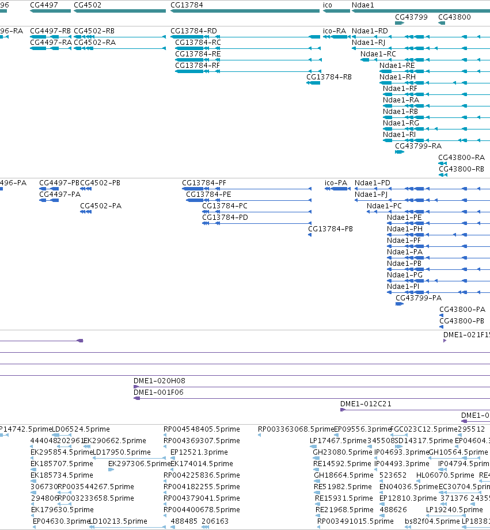The width and height of the screenshot is (490, 530).
Task: Select protein CG4497-PA
Action: (x=49, y=200)
